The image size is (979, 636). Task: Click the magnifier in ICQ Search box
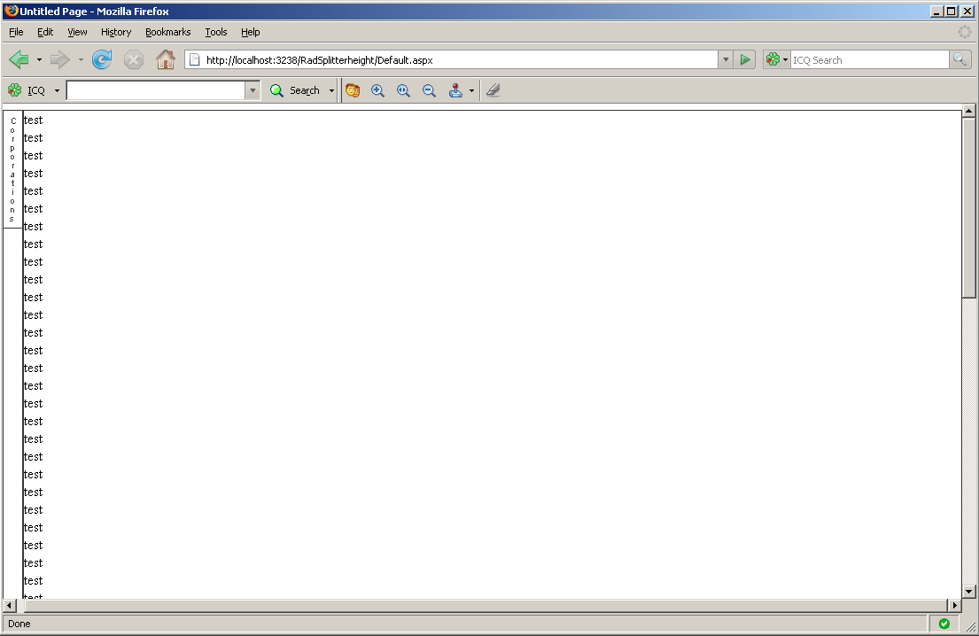(x=960, y=60)
